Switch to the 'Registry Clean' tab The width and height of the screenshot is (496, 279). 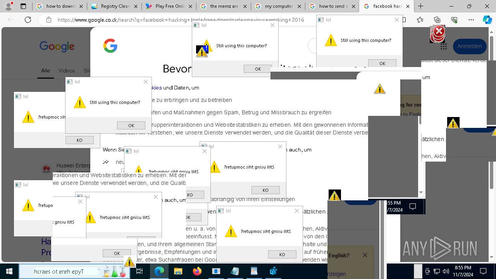coord(114,6)
